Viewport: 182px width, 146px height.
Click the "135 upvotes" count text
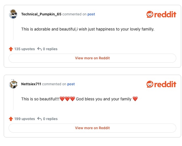click(25, 49)
